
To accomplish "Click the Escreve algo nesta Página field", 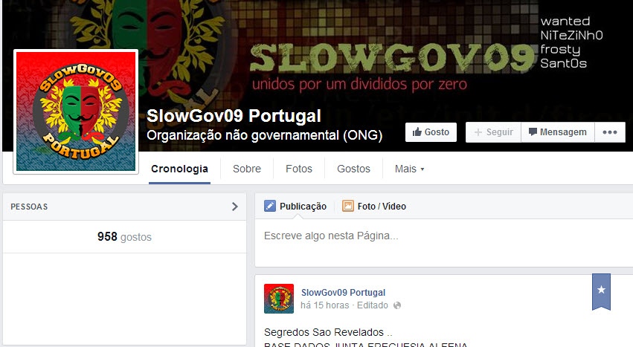I will coord(444,242).
